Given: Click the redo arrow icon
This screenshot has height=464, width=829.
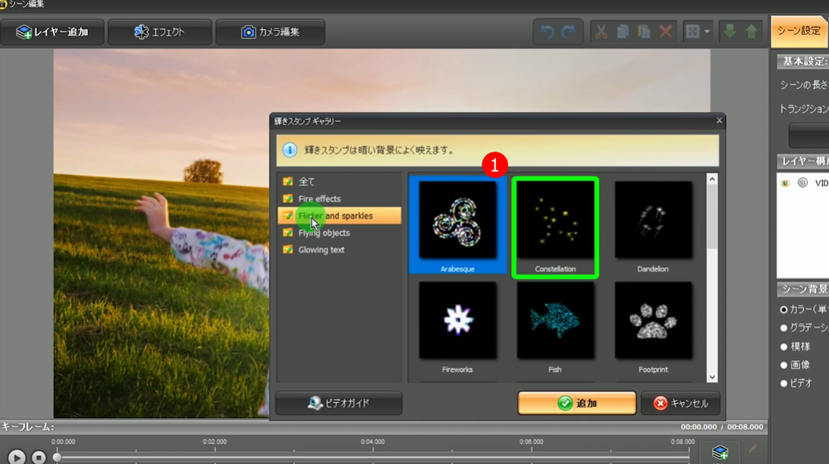Looking at the screenshot, I should coord(569,32).
